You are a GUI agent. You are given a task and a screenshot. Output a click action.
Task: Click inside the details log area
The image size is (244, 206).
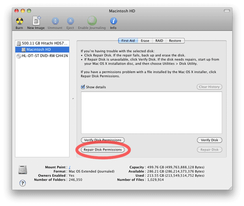pos(151,112)
